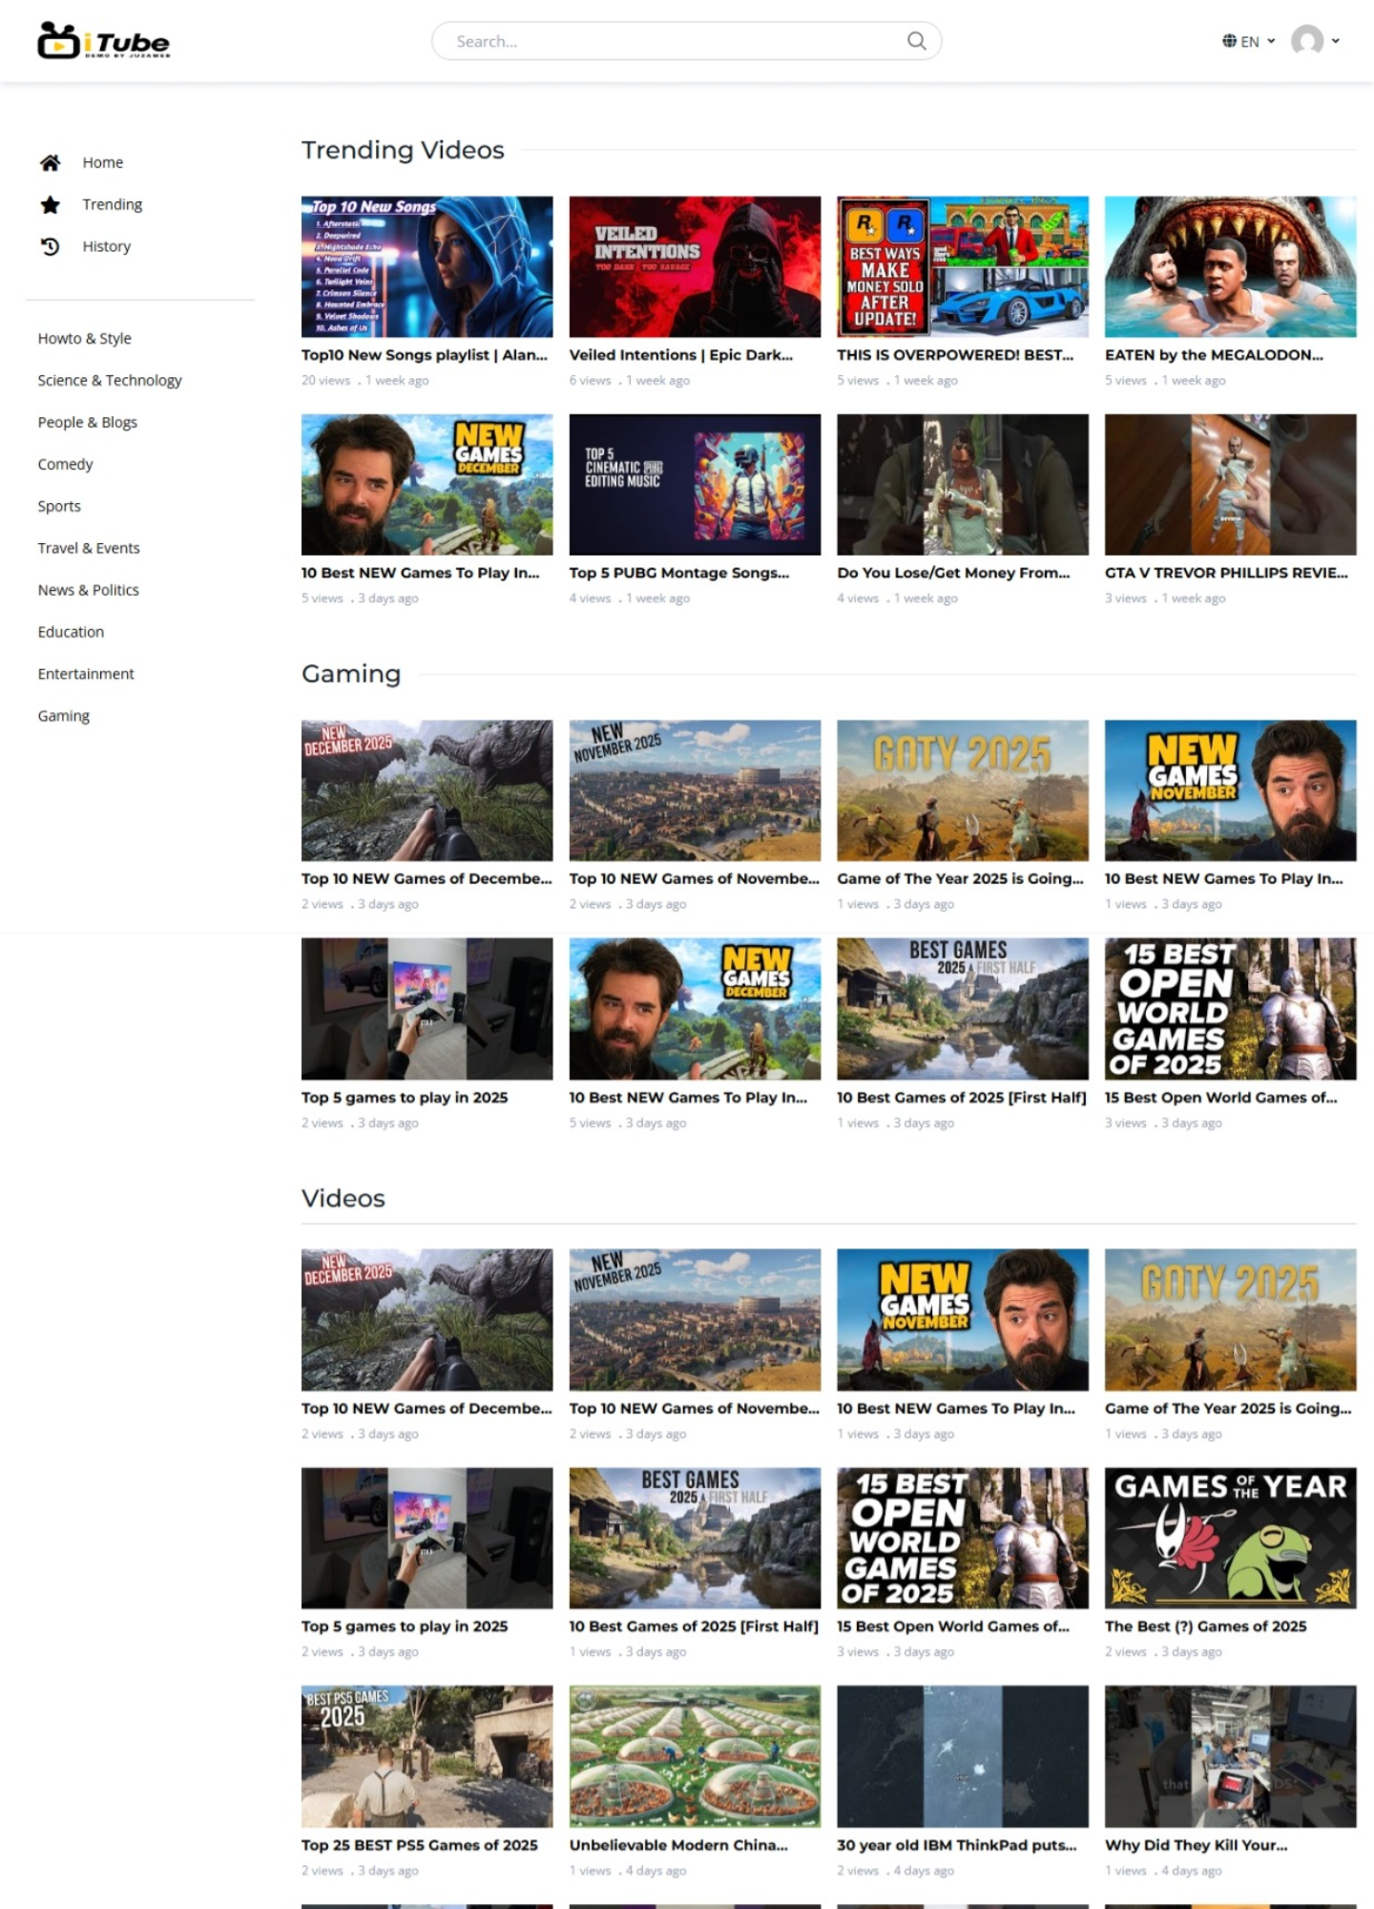Open the EN language dropdown
1374x1909 pixels.
(x=1248, y=41)
